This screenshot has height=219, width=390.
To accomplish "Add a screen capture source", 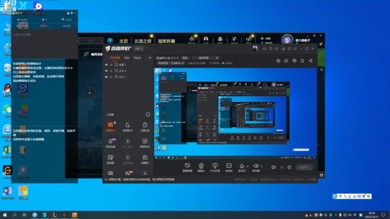I will 187,167.
